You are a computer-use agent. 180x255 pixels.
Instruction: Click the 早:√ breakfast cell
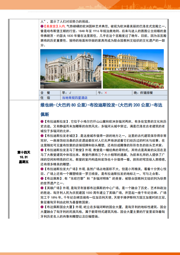pos(79,93)
